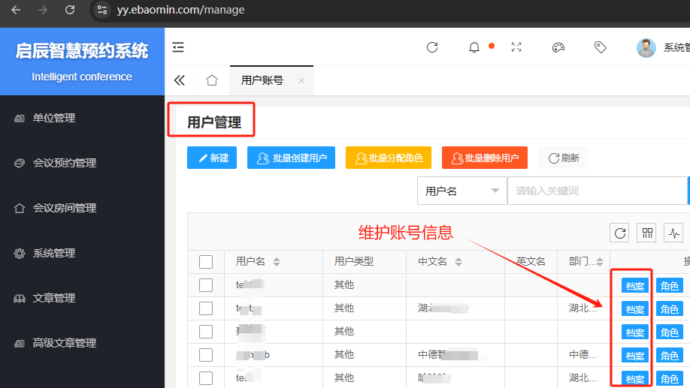
Task: Open 会议预约管理 sidebar menu
Action: pyautogui.click(x=65, y=163)
